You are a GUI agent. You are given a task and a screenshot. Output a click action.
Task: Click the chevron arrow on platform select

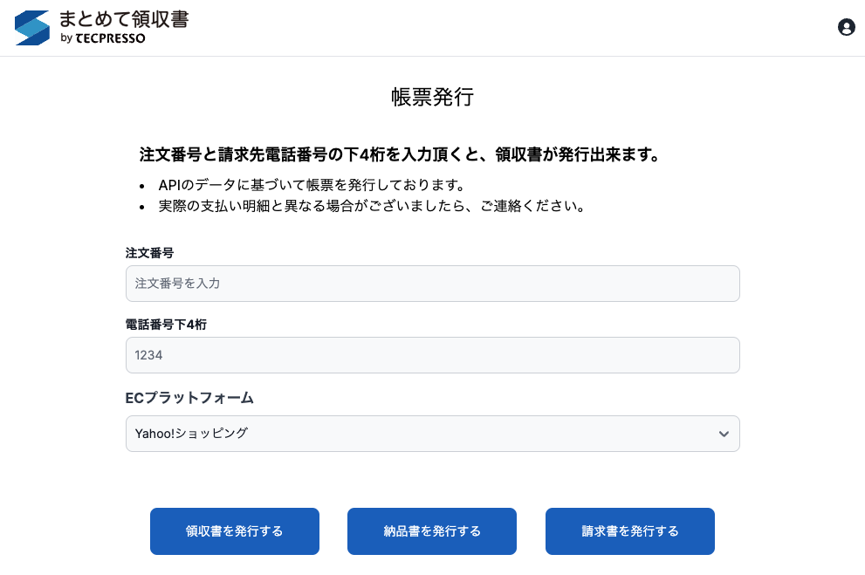[723, 434]
